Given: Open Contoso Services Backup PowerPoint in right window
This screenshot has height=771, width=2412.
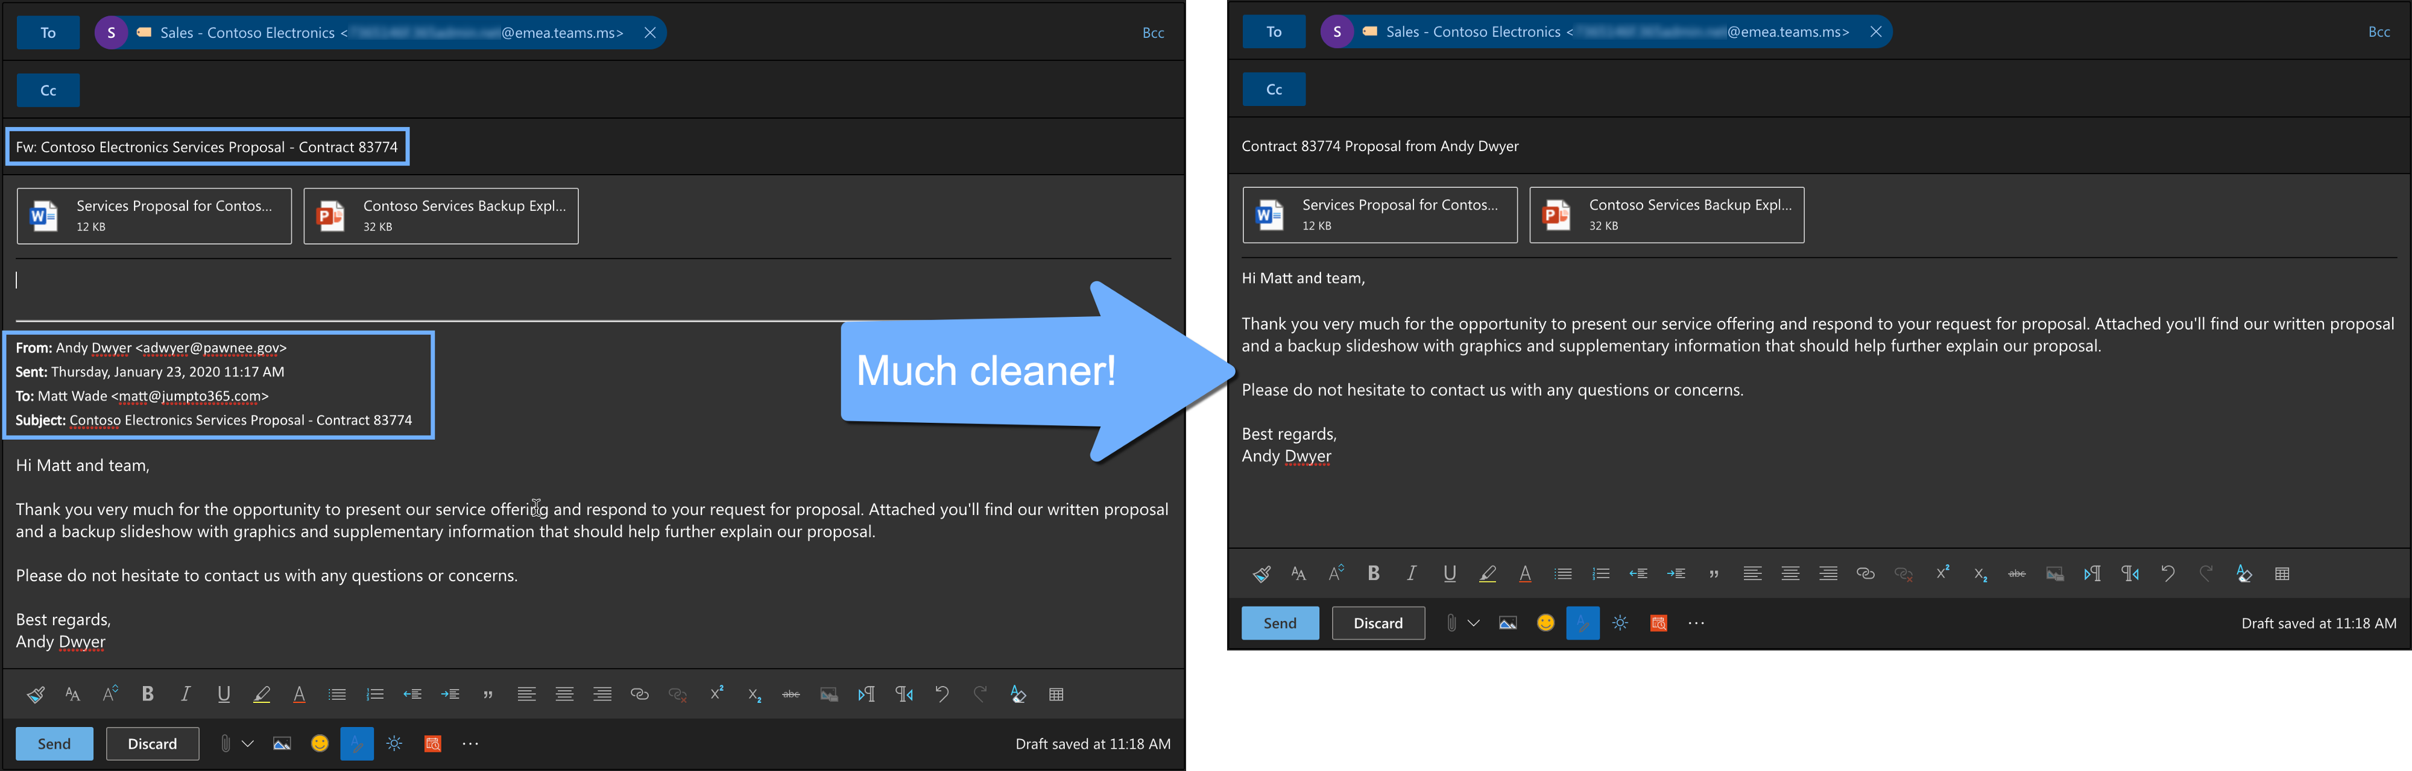Looking at the screenshot, I should pyautogui.click(x=1667, y=215).
